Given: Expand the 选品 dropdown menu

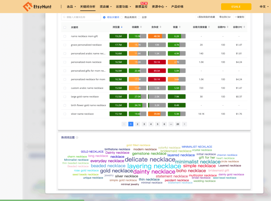Looking at the screenshot, I should [x=71, y=7].
